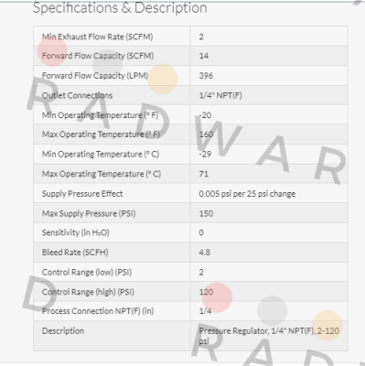Click Min Operating Temperature (° C) label

pos(101,155)
